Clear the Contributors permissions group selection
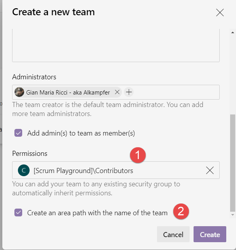 click(x=210, y=170)
